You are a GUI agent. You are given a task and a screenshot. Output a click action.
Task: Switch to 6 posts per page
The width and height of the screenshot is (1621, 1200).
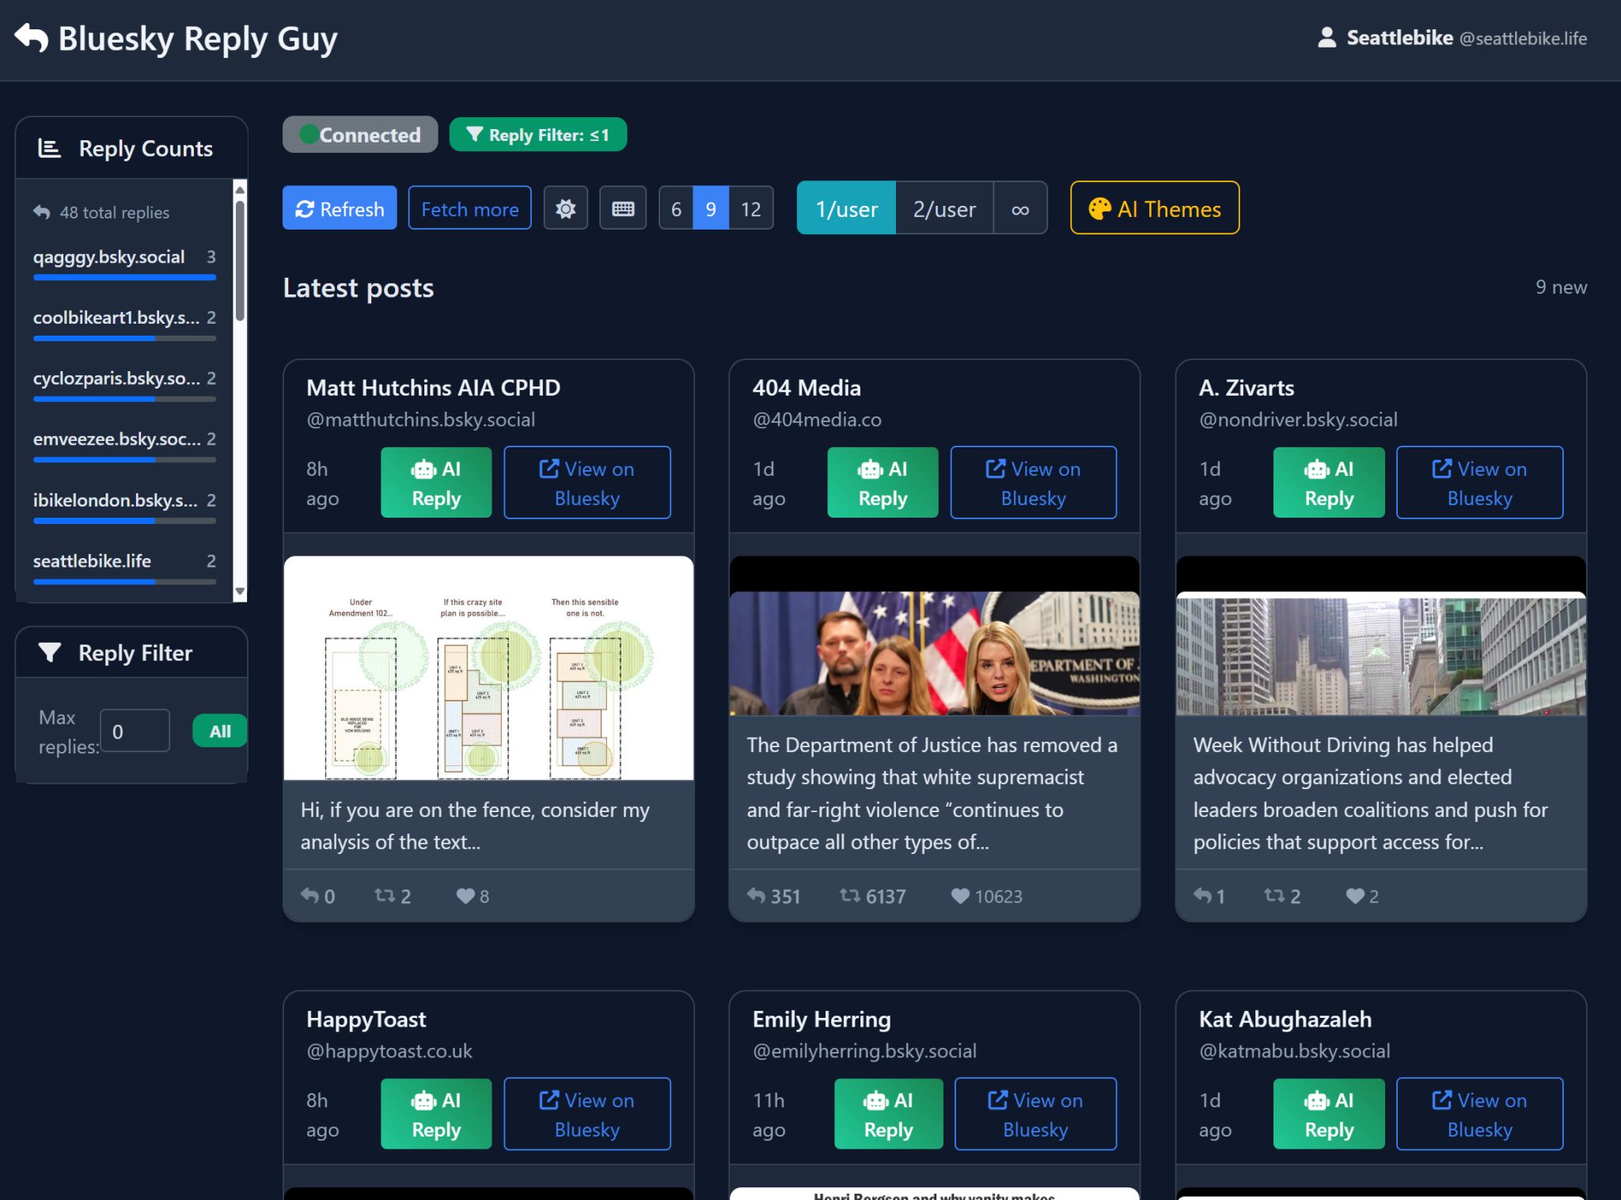coord(676,209)
